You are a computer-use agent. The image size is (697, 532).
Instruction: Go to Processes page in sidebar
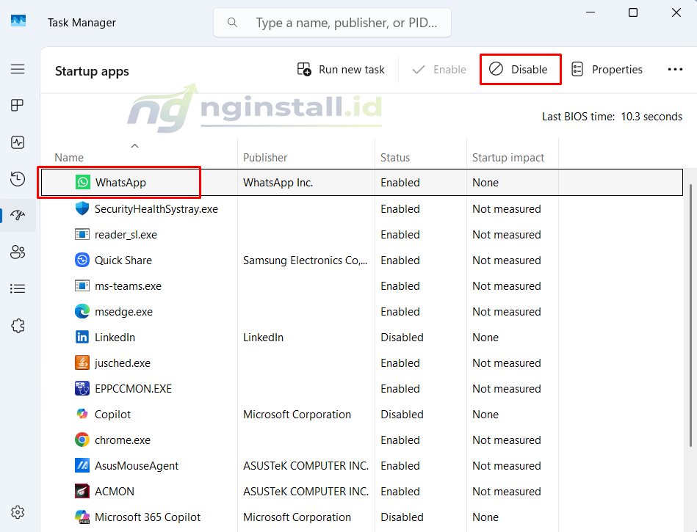point(18,105)
